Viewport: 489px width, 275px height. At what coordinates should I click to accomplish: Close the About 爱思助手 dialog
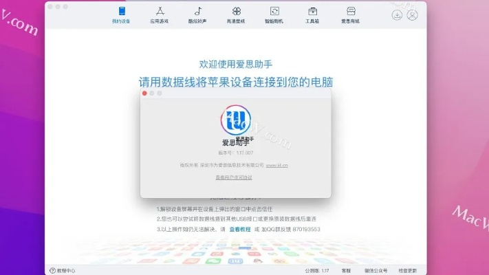coord(144,93)
